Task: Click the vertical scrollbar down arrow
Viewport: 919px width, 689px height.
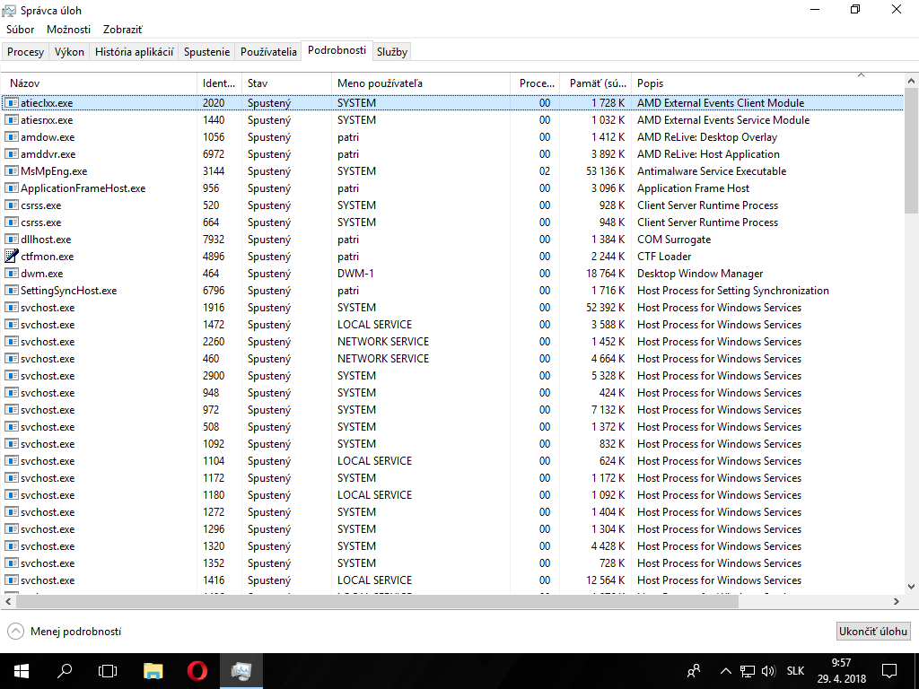Action: coord(912,587)
